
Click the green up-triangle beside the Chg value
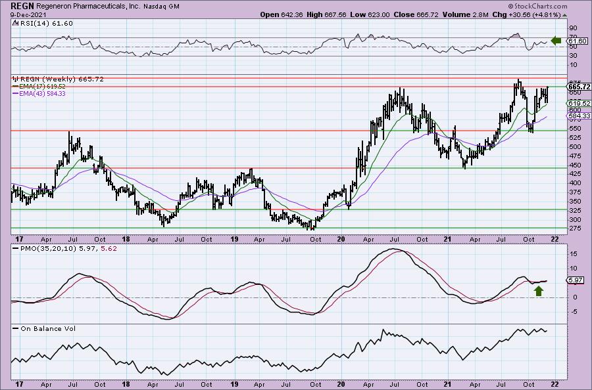coord(565,15)
